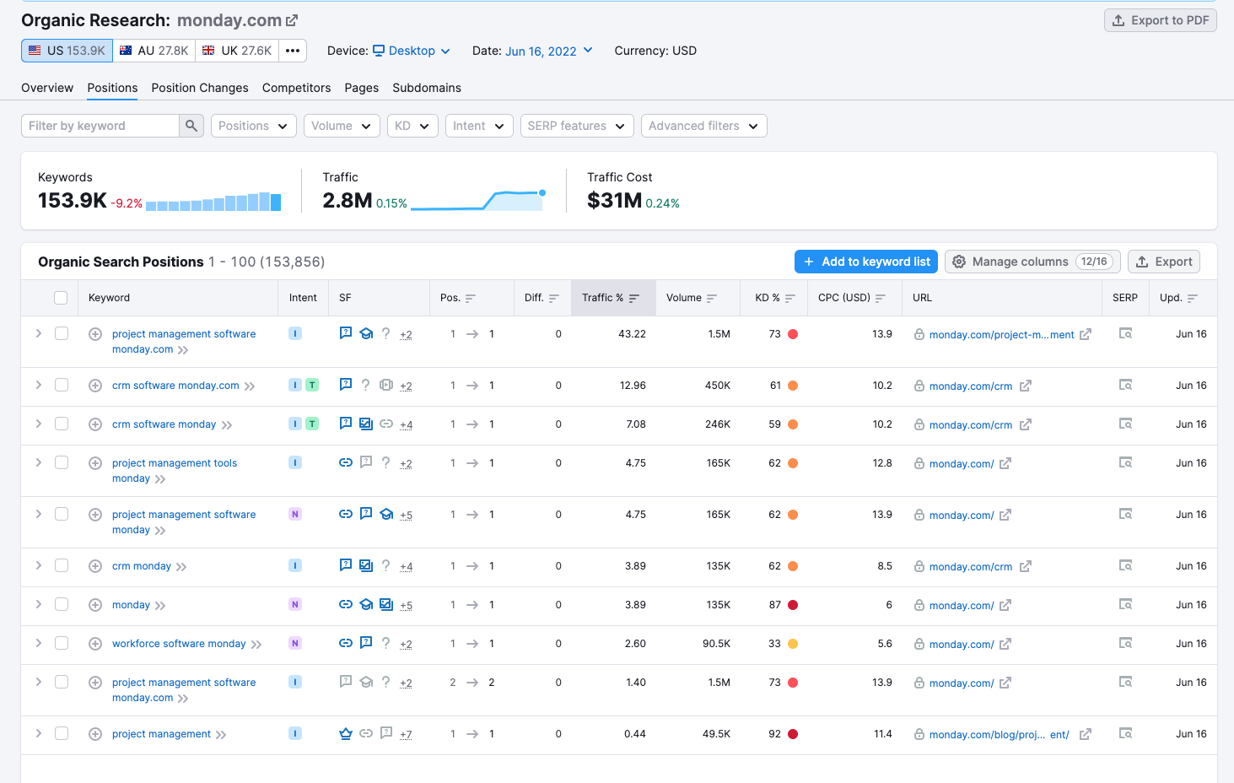Open the Position Changes tab
The image size is (1234, 783).
(x=199, y=88)
